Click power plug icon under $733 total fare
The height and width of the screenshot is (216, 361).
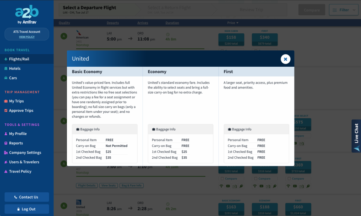point(308,186)
